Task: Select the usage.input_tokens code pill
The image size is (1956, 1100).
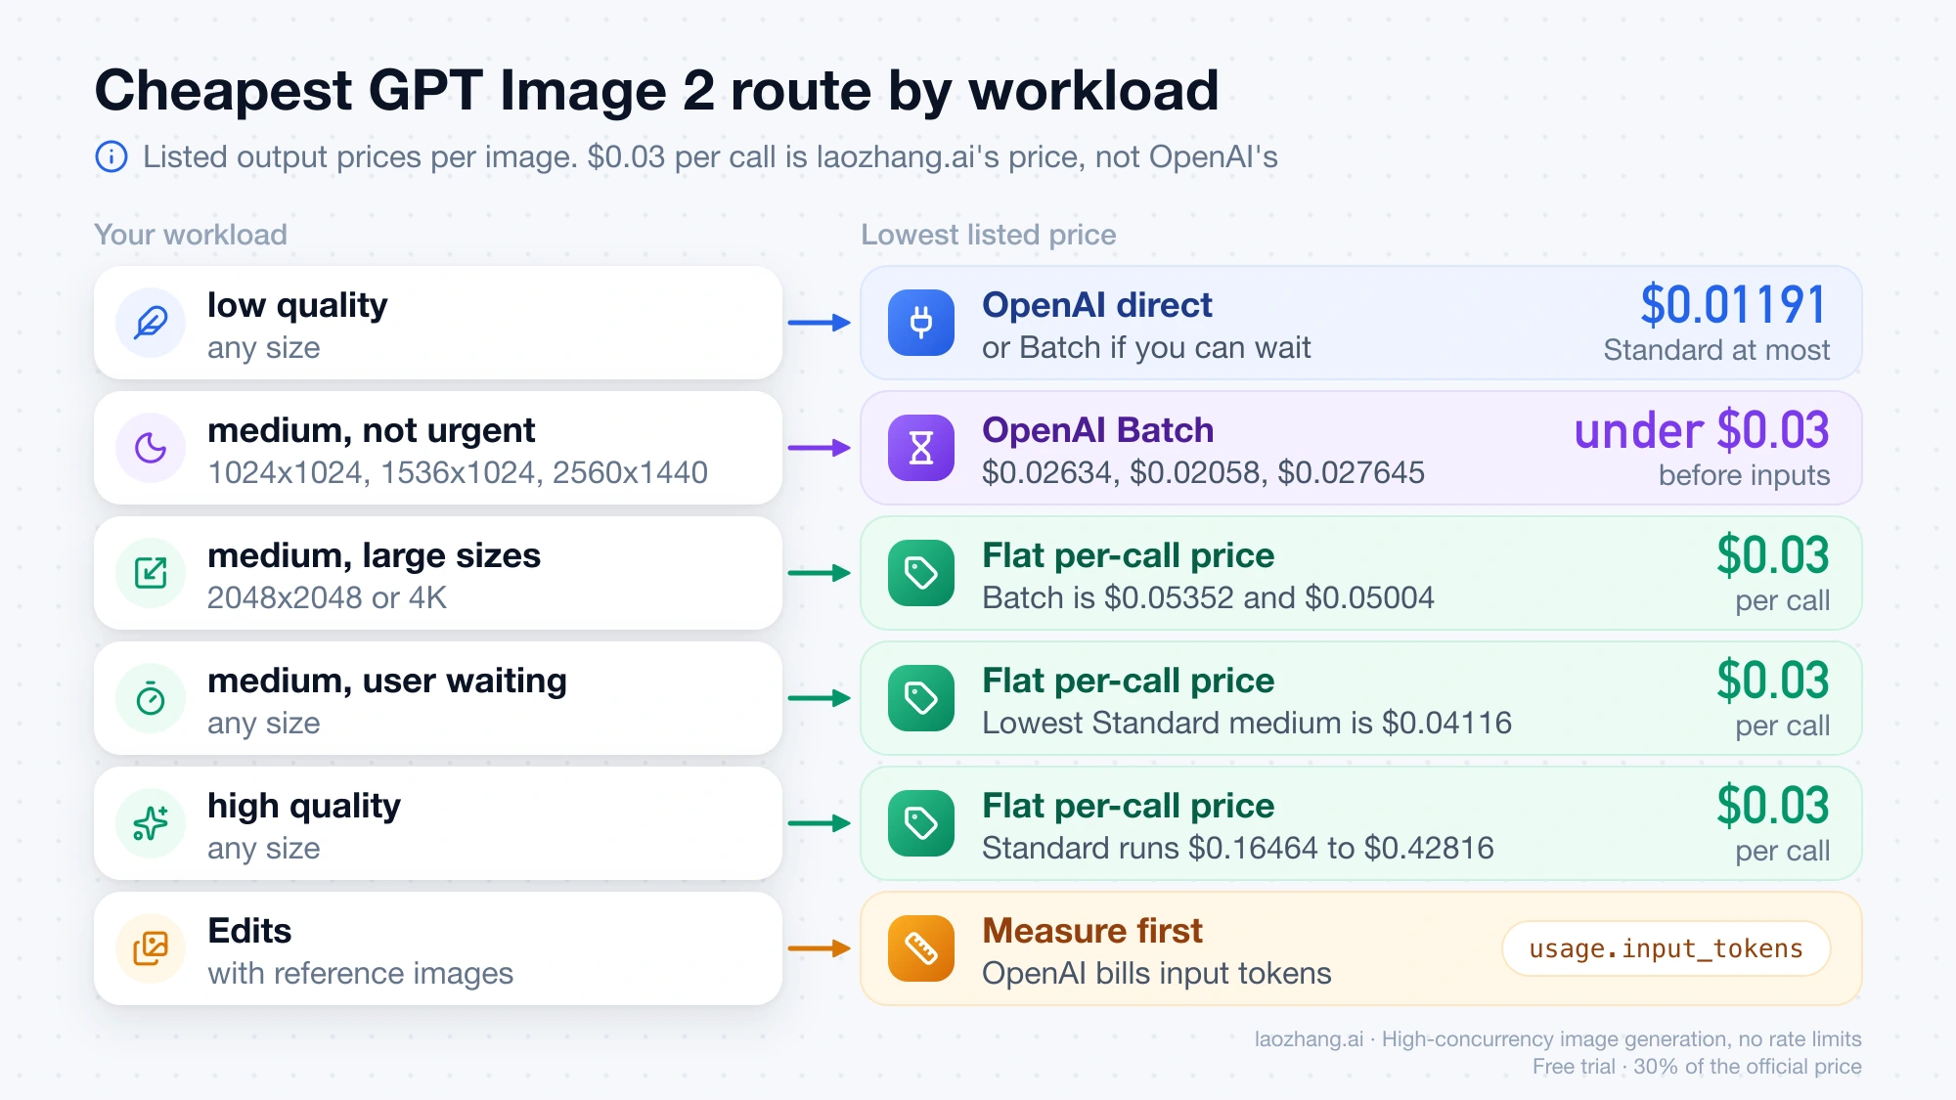Action: [x=1666, y=948]
